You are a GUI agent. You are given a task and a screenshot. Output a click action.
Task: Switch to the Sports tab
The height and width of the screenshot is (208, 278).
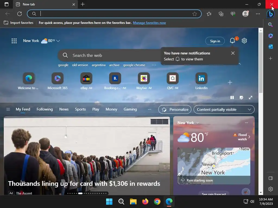pos(80,109)
